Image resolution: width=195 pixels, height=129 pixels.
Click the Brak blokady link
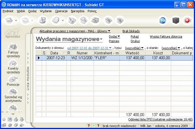pos(131,31)
